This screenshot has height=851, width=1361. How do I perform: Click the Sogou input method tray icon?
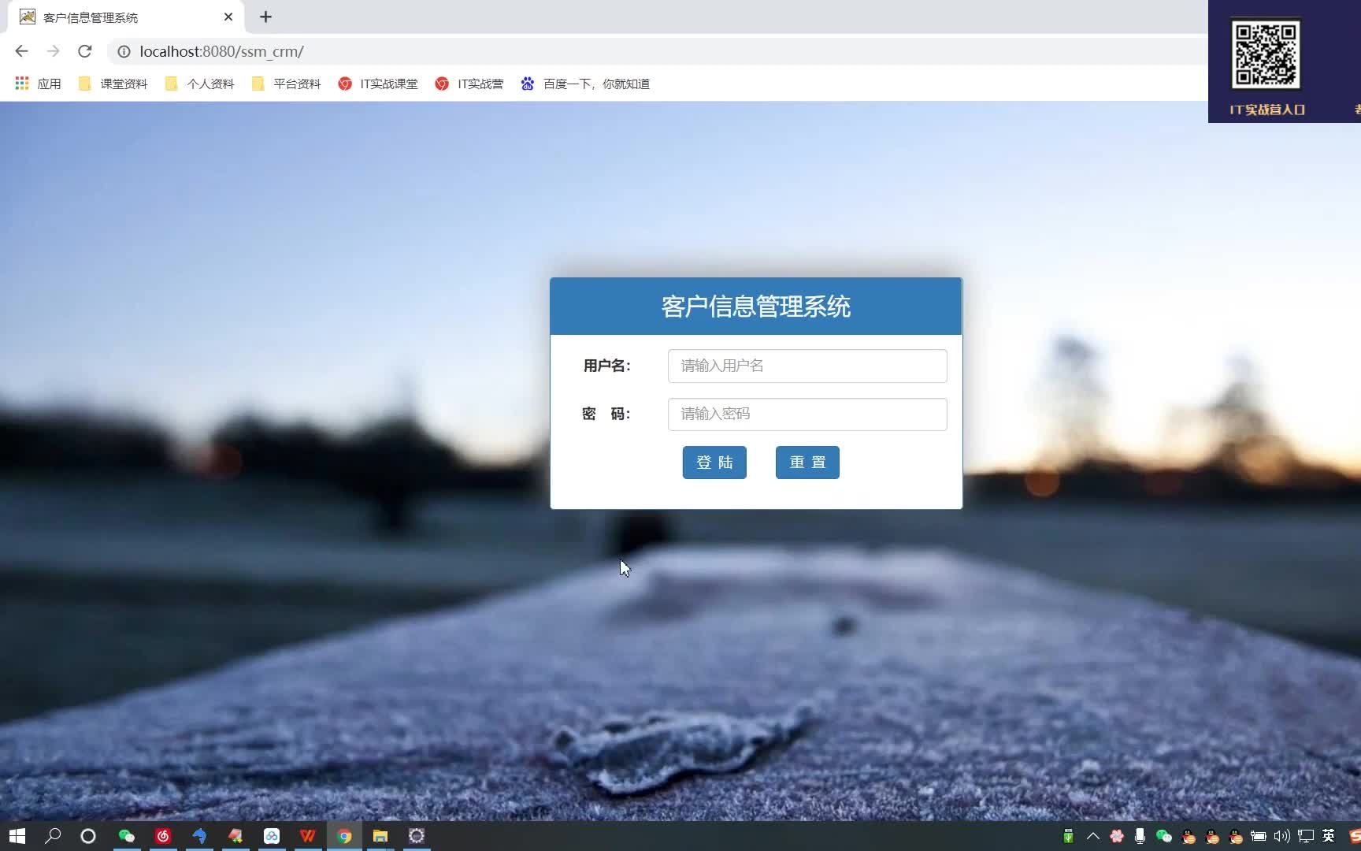1355,836
